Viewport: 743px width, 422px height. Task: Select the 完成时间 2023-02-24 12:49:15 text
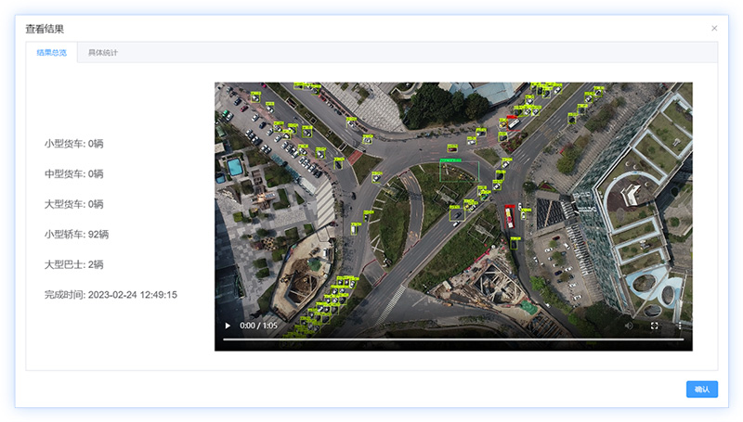[111, 295]
